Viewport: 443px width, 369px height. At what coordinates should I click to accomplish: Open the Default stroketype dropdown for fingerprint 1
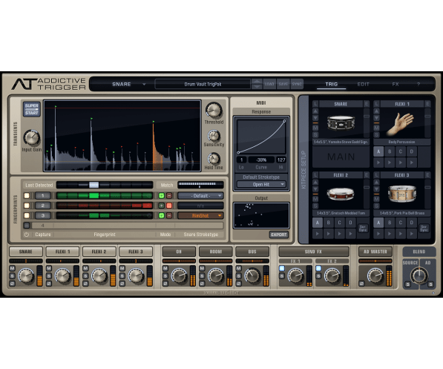200,196
